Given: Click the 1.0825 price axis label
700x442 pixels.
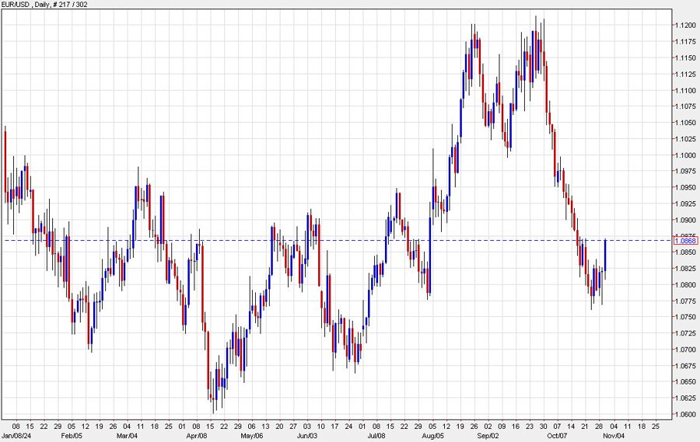Looking at the screenshot, I should [685, 269].
